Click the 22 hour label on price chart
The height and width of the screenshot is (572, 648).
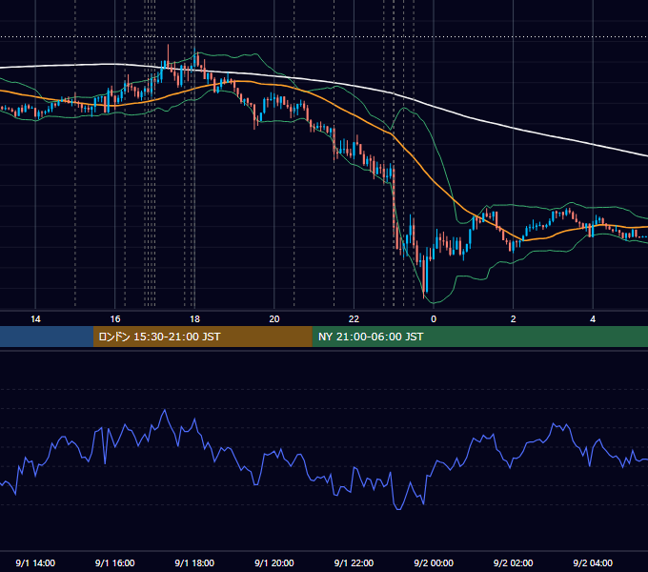point(354,319)
